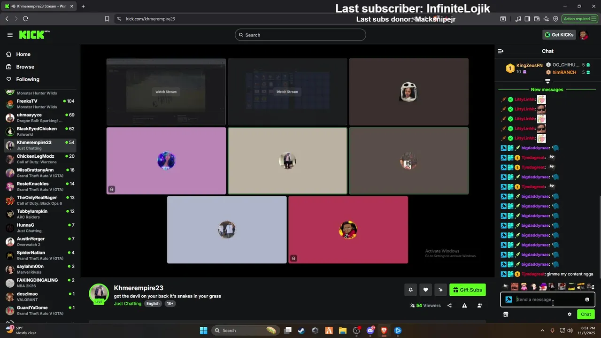Open deszlmao channel in sidebar

(40, 296)
